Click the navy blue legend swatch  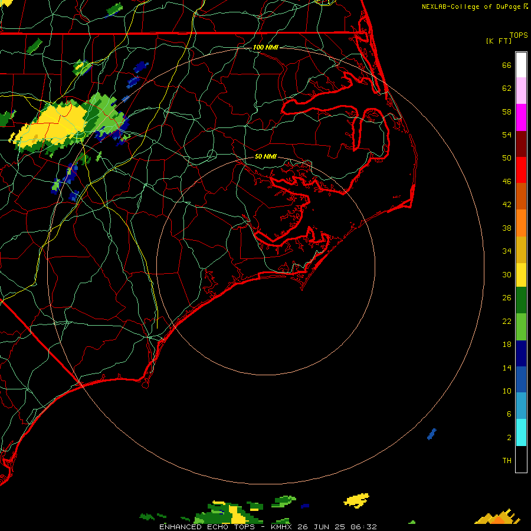pos(521,353)
